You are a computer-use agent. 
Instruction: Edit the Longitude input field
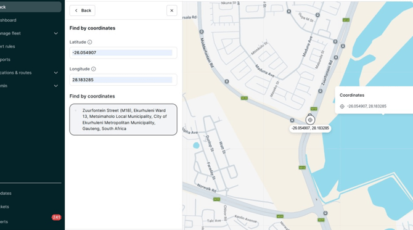point(123,80)
